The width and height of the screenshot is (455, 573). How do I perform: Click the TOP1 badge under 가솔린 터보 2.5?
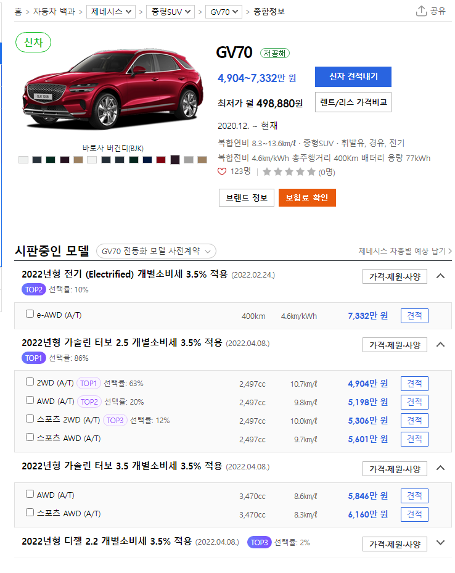coord(33,358)
